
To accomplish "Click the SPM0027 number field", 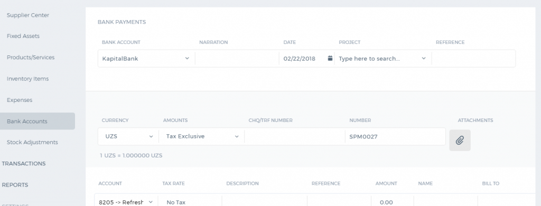I will [x=395, y=136].
